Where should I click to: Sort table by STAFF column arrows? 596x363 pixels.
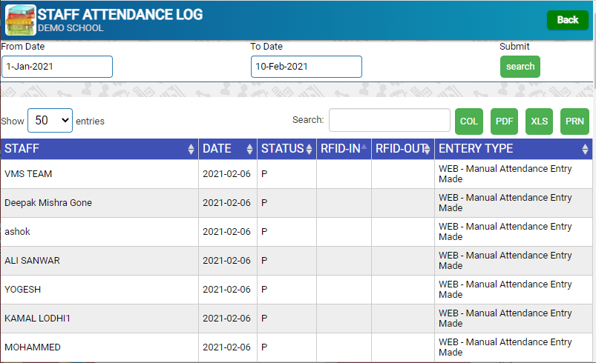point(191,149)
